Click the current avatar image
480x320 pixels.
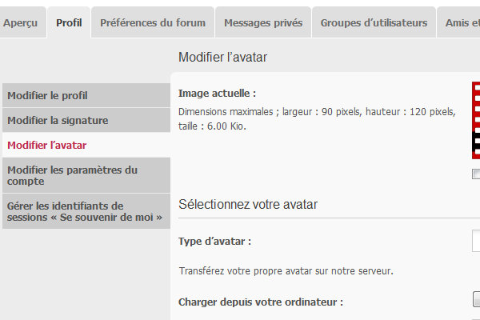coord(476,120)
